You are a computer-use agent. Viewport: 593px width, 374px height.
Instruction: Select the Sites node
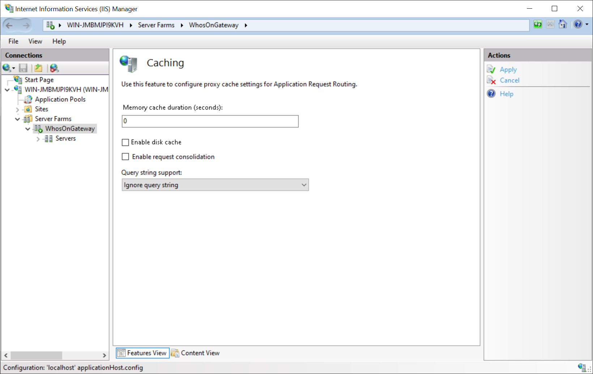point(42,109)
